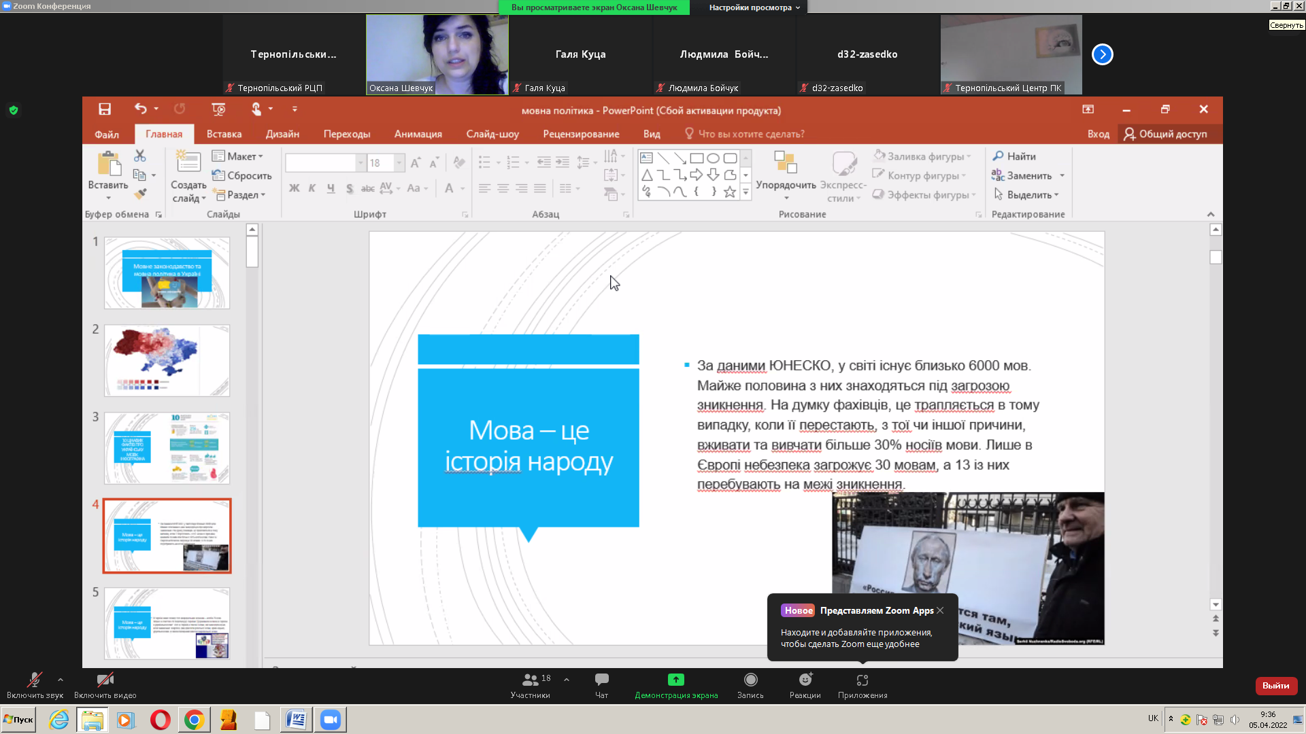Click Вход sign-in link
The image size is (1306, 734).
click(x=1098, y=134)
